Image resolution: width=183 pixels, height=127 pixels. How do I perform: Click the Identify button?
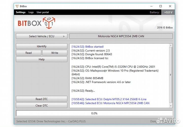[x=42, y=46]
